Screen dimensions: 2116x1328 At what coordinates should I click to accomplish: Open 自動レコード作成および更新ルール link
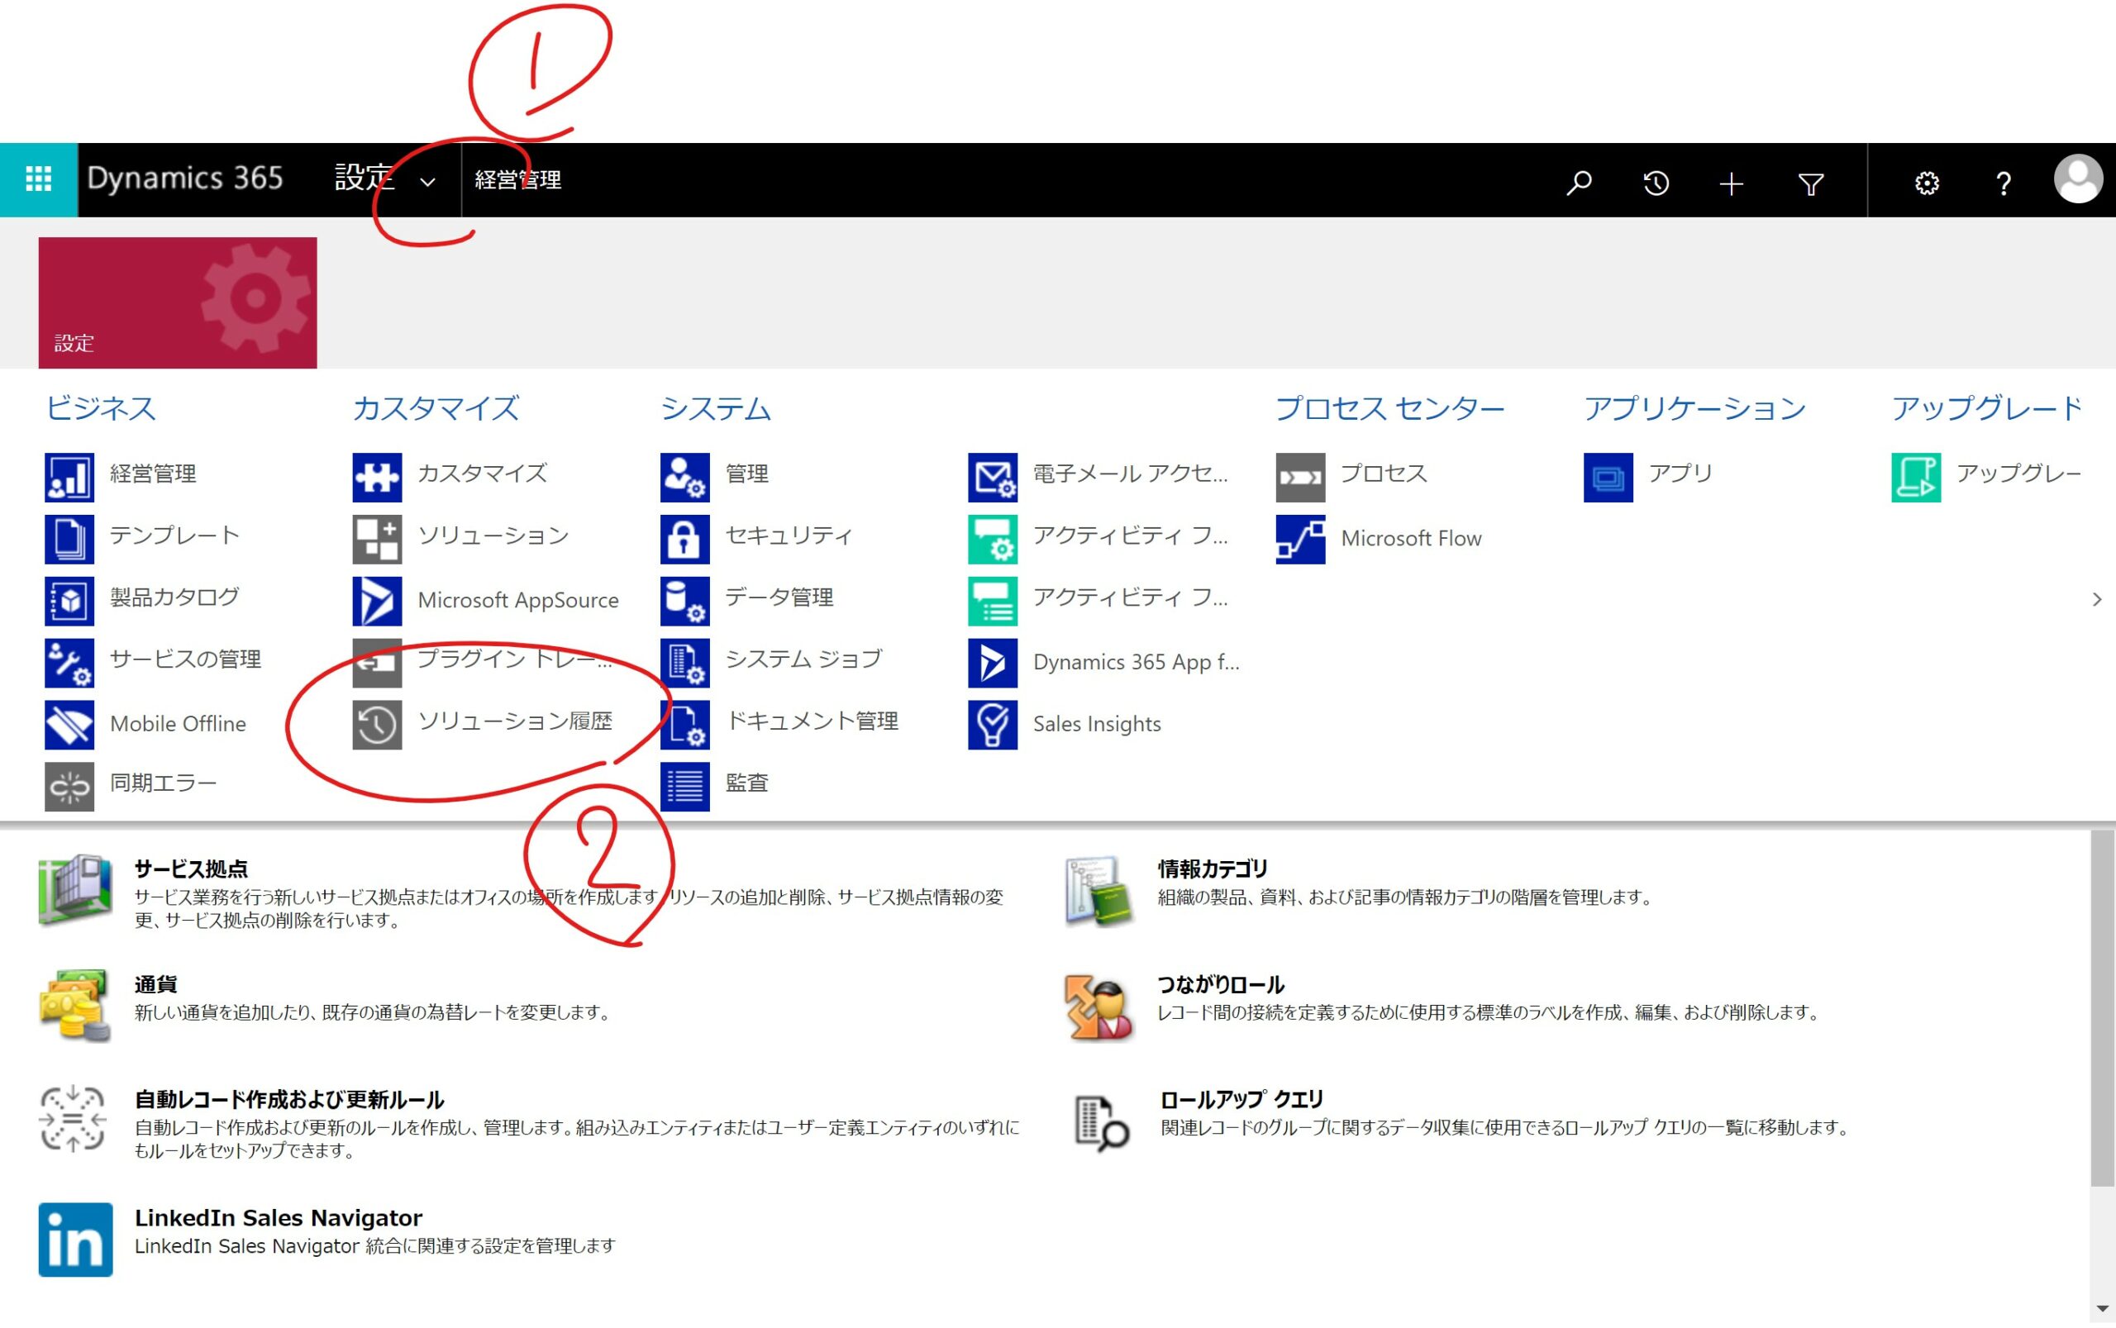(x=290, y=1099)
